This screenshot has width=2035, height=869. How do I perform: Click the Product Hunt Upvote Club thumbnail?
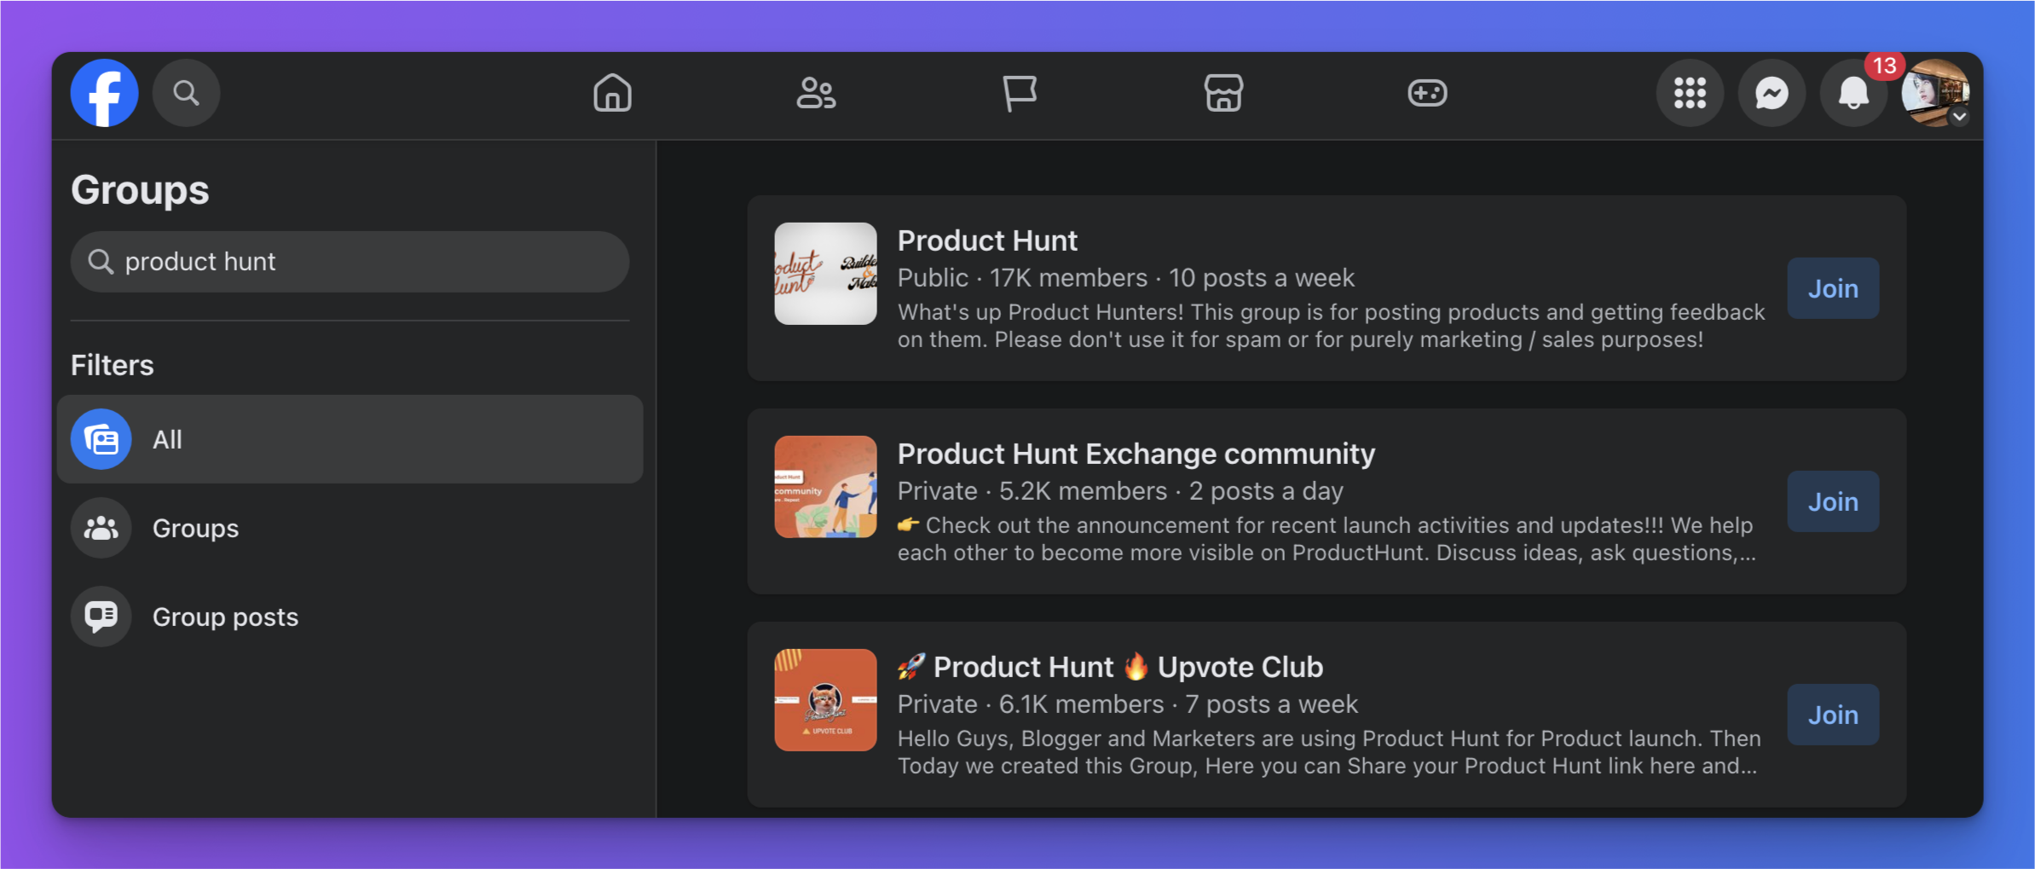825,700
